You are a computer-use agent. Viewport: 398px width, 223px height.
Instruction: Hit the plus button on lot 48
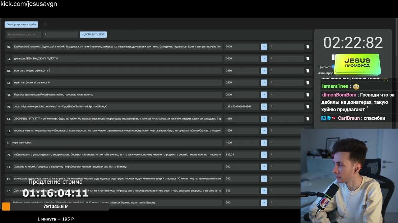(264, 71)
